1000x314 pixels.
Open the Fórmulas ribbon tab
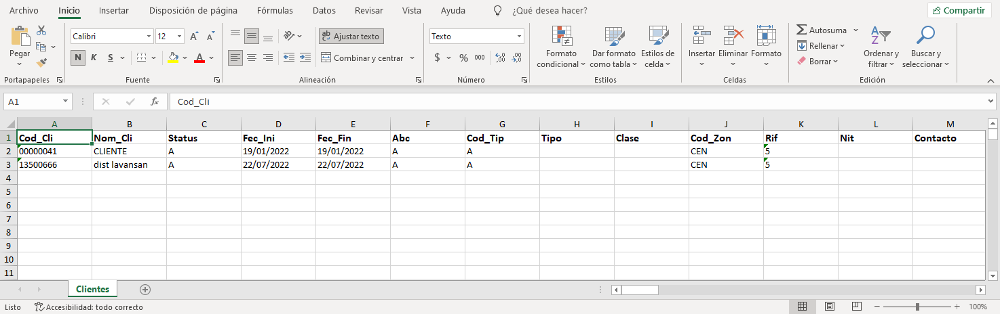point(275,11)
